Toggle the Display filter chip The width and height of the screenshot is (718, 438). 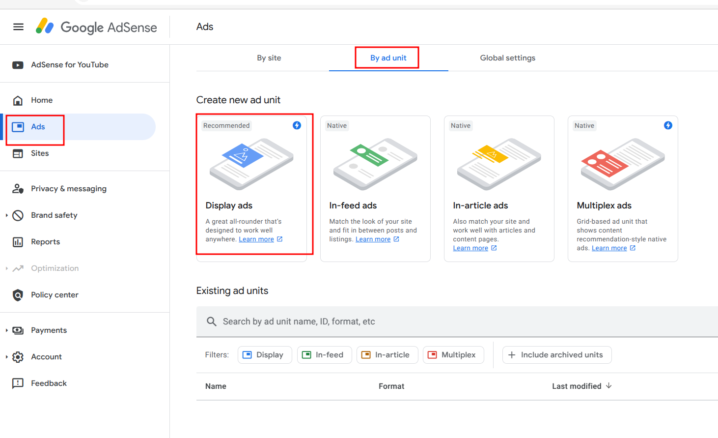coord(265,355)
